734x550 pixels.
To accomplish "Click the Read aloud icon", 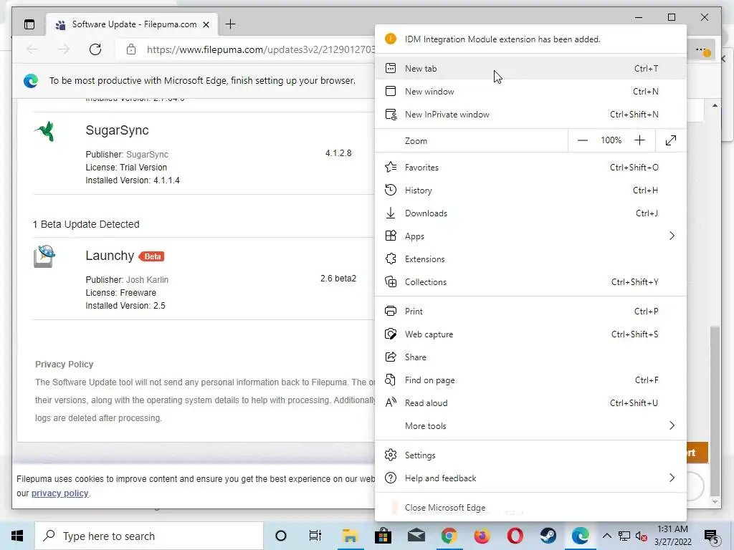I will click(x=391, y=402).
